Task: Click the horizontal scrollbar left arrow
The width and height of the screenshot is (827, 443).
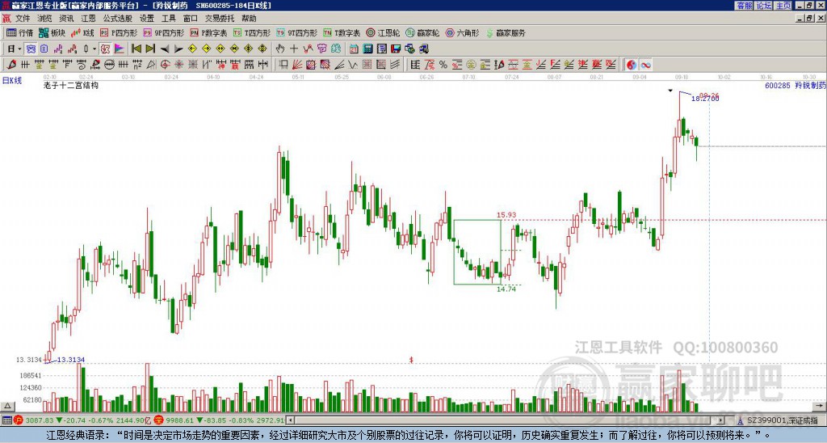Action: (290, 420)
